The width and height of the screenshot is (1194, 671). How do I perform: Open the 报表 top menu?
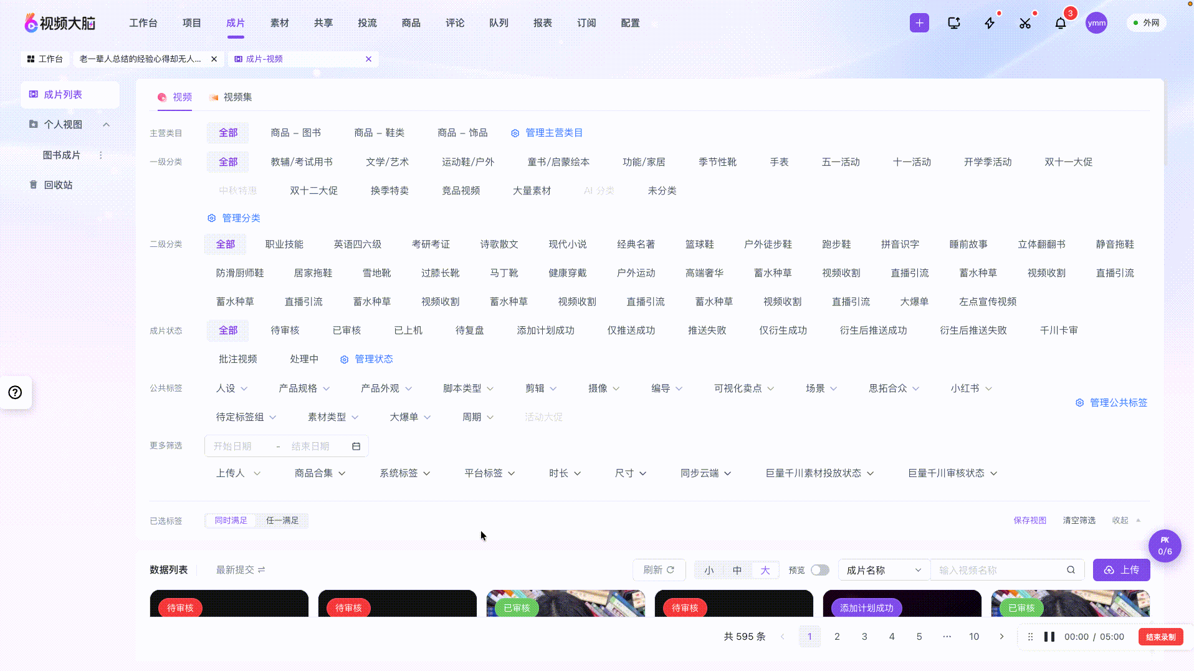click(542, 23)
